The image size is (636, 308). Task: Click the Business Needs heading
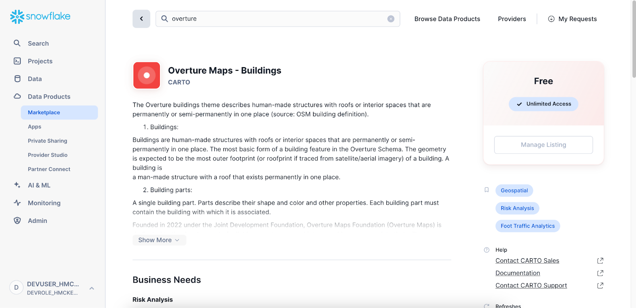click(167, 280)
